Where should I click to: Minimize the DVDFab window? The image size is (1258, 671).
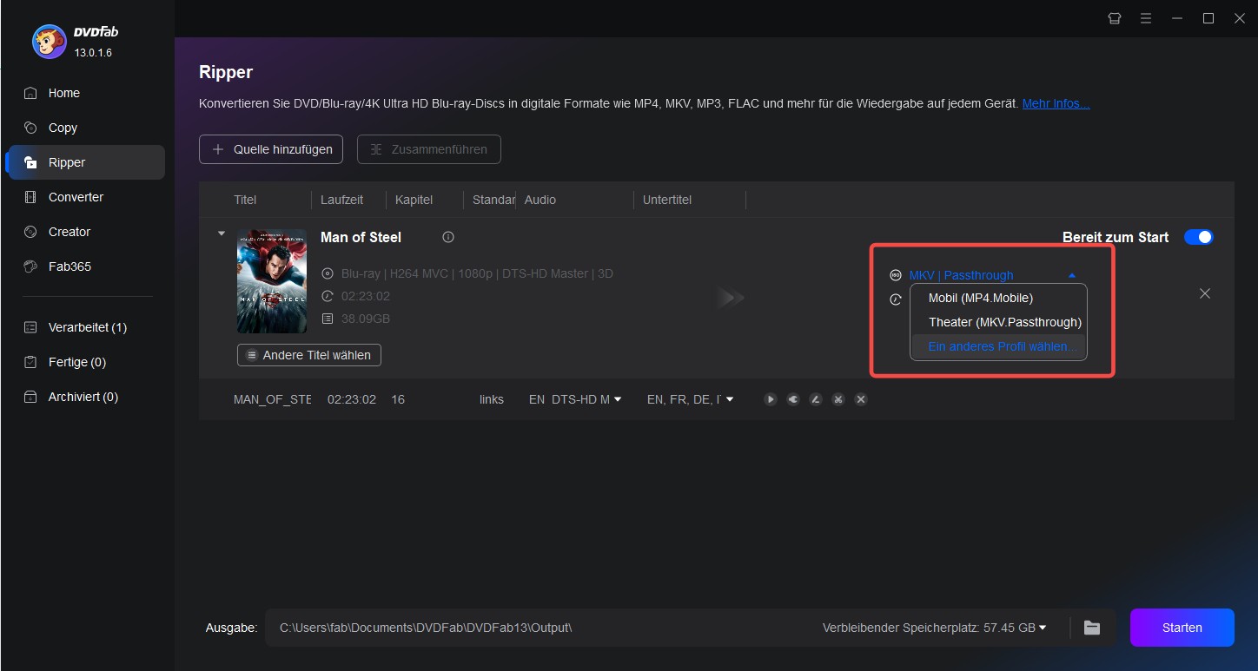pos(1176,18)
